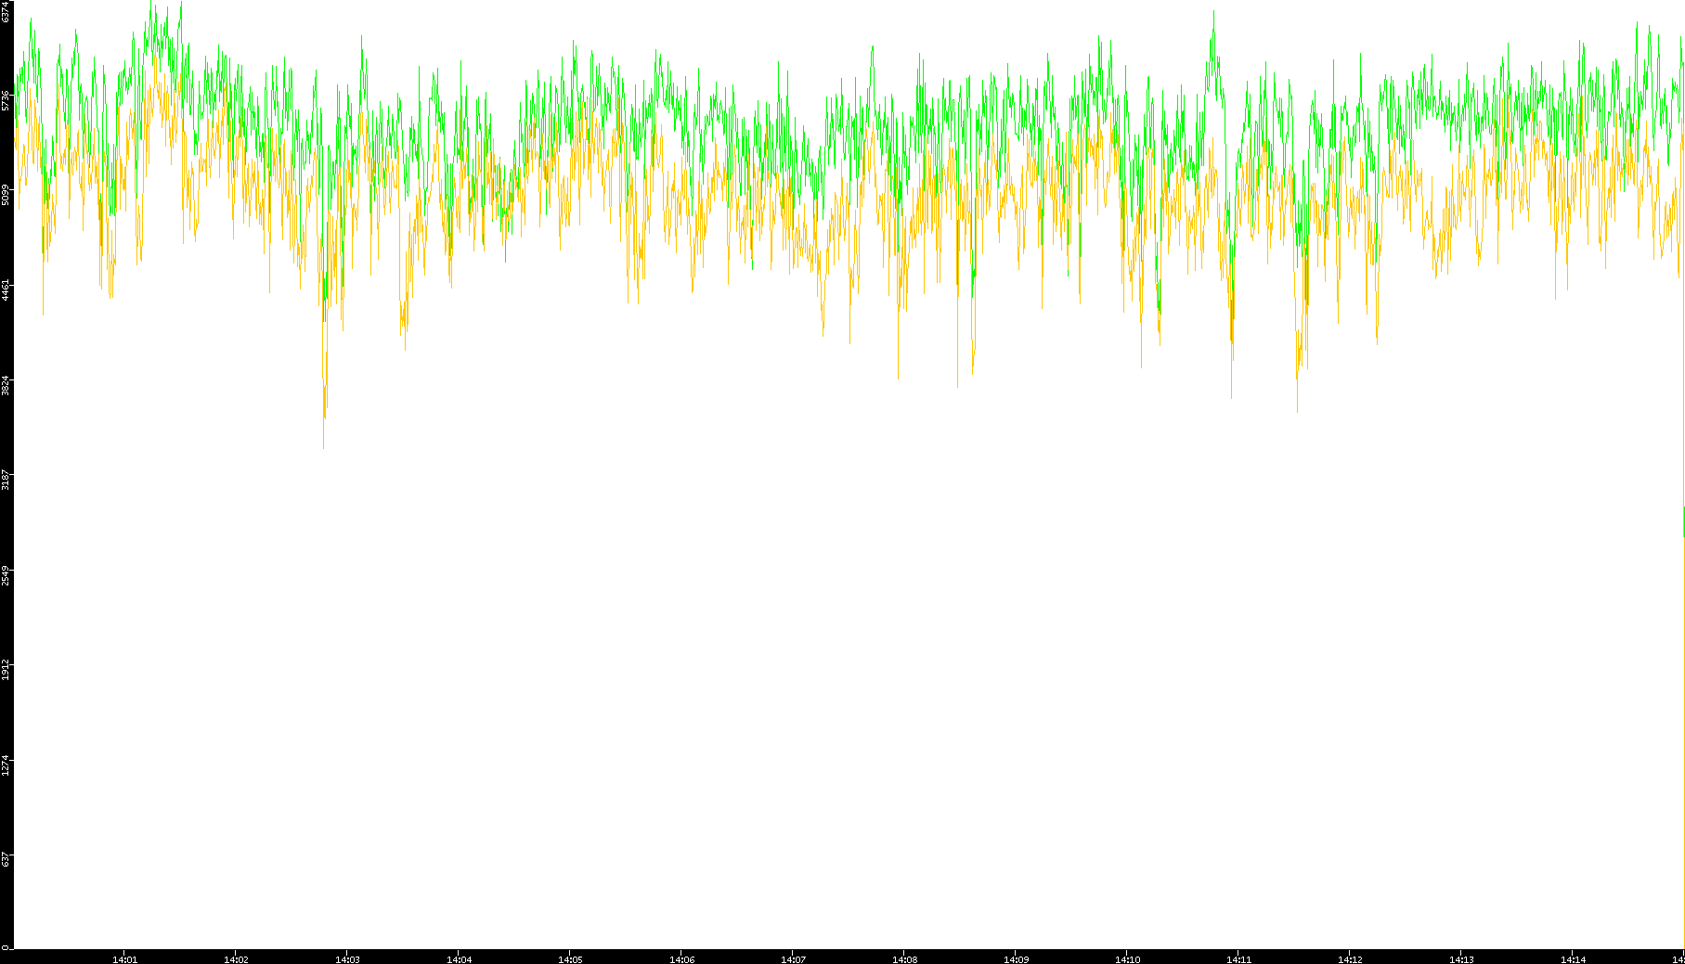
Task: Click the 14:01 time label
Action: (124, 958)
